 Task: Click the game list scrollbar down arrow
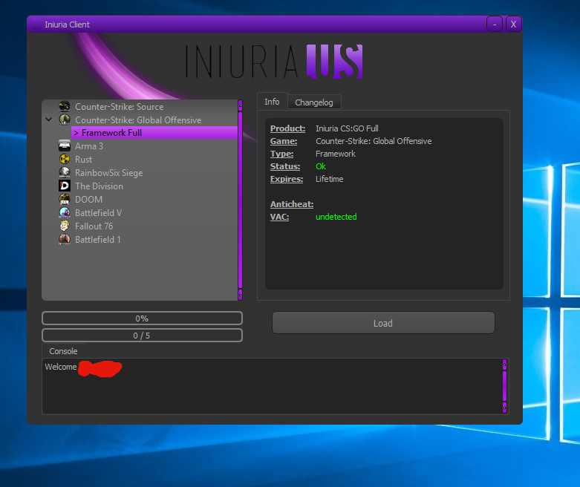tap(240, 295)
